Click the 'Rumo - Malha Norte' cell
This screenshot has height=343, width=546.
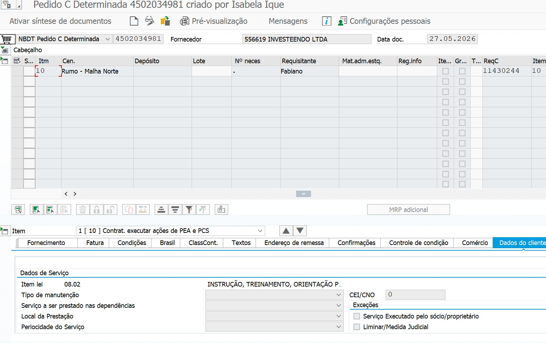tap(97, 71)
